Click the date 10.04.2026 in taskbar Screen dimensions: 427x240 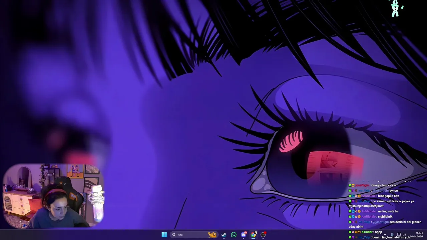(x=416, y=237)
